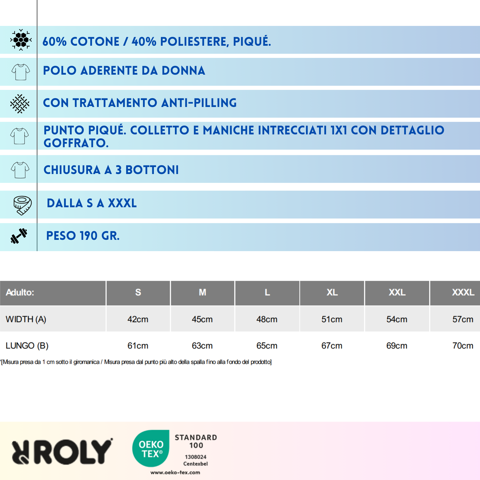Viewport: 480px width, 480px height.
Task: Click the Peso 190 GR. text
Action: (x=83, y=236)
